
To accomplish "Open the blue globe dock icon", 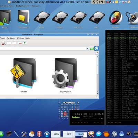I will [121, 134].
